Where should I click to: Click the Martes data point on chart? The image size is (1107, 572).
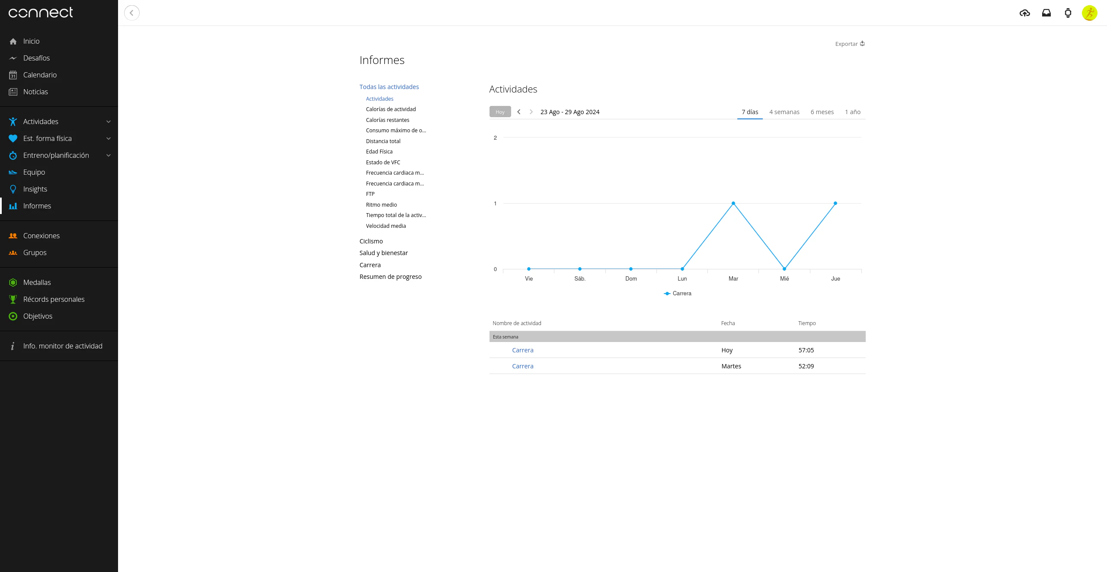click(733, 203)
